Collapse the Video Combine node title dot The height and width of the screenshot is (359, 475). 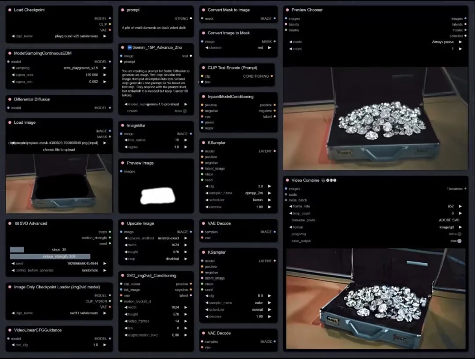(x=287, y=180)
